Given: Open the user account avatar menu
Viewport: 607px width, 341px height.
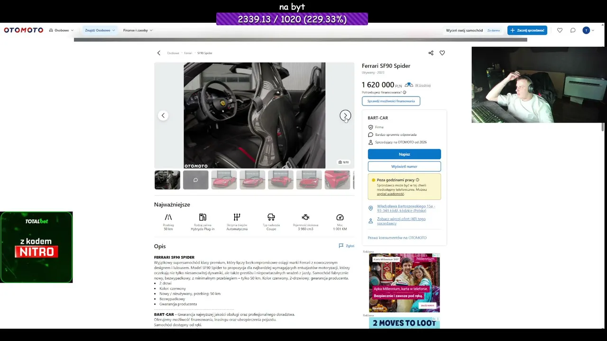Looking at the screenshot, I should pos(588,30).
